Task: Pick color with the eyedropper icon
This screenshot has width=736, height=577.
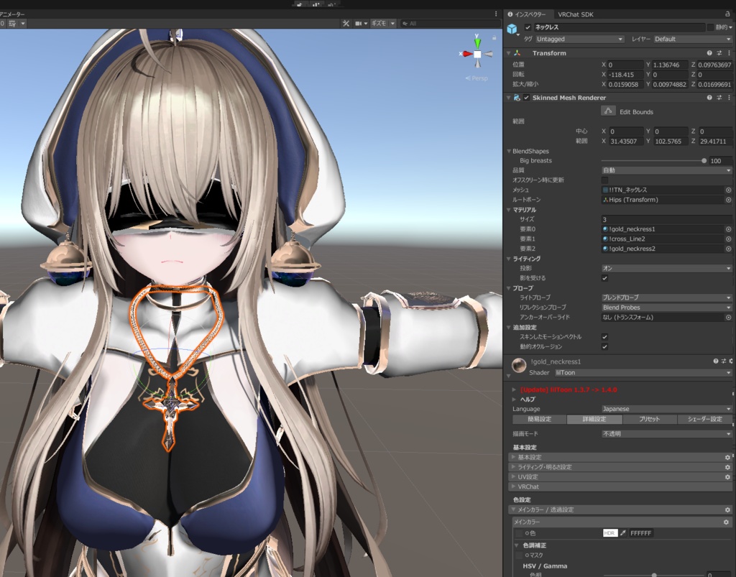Action: (x=623, y=533)
